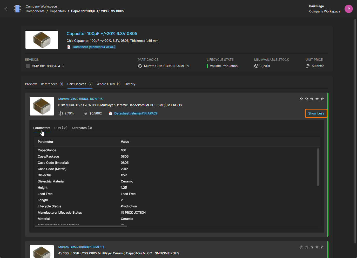Open header Datasheet (element14 APAC) link
357x258 pixels.
point(94,47)
